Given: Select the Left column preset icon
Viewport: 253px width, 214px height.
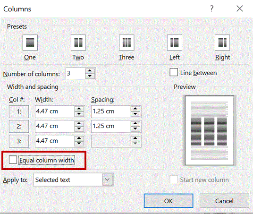Looking at the screenshot, I should pos(175,43).
